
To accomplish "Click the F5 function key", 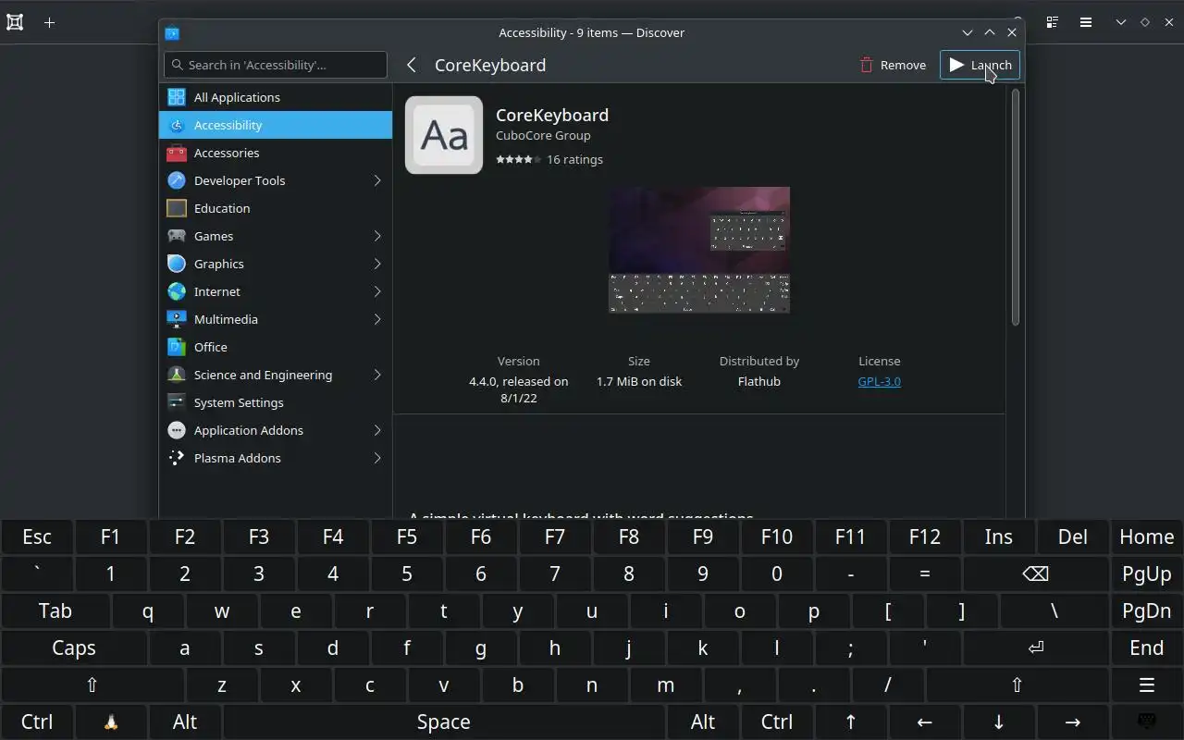I will point(407,536).
